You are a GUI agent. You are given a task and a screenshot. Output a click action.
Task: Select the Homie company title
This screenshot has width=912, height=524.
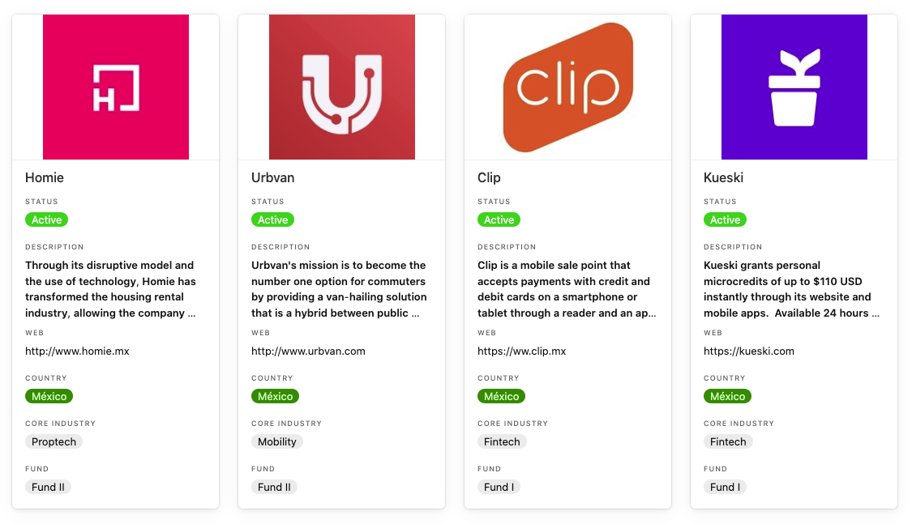(45, 177)
